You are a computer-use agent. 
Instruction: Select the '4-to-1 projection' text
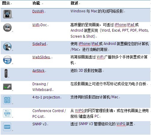(x=46, y=97)
